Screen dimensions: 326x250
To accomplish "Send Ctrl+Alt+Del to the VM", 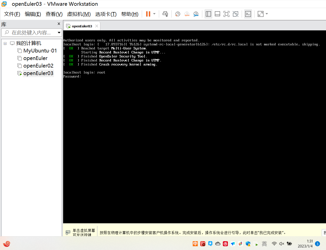I will point(165,14).
